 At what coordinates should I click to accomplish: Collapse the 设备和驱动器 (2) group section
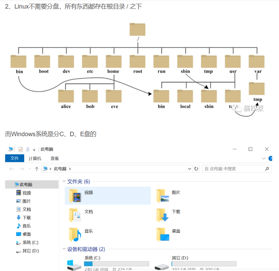coord(63,249)
